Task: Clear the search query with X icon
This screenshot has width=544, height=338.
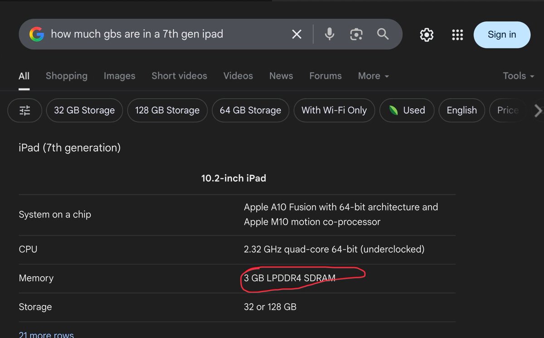Action: [x=296, y=34]
